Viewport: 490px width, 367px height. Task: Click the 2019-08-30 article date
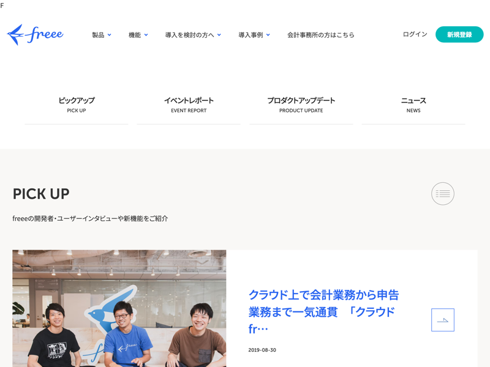click(262, 350)
